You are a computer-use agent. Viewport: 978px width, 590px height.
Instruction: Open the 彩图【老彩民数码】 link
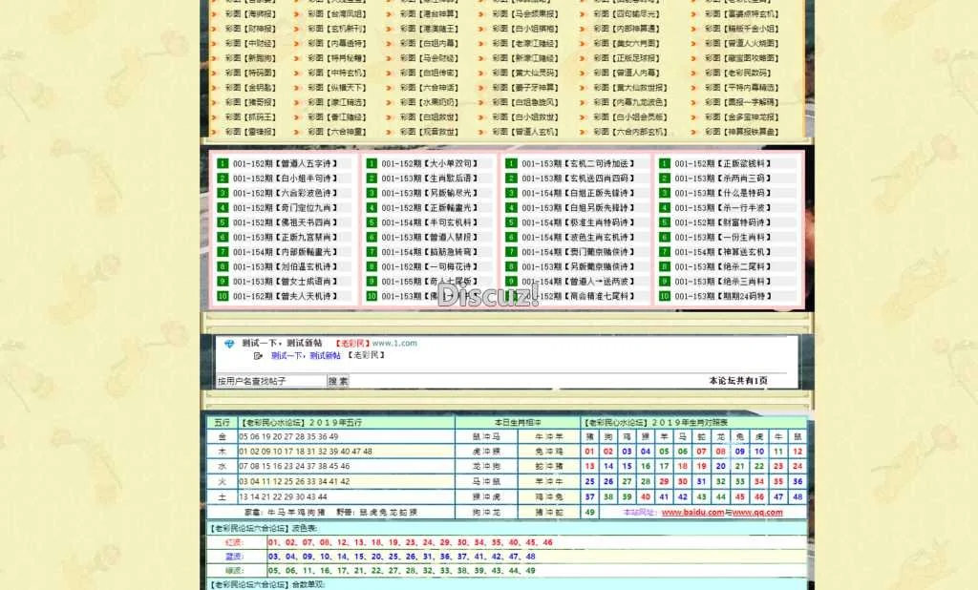click(x=737, y=74)
